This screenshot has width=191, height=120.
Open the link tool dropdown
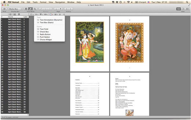[46, 15]
